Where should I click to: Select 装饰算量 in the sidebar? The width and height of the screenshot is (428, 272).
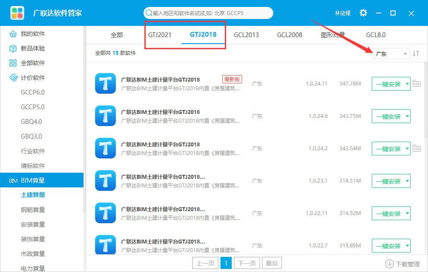(33, 239)
